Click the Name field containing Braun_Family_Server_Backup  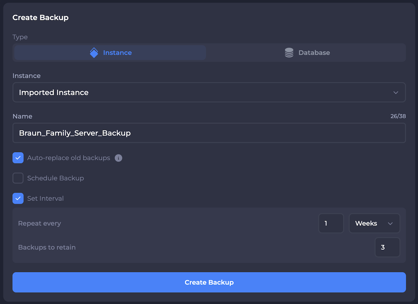coord(209,133)
